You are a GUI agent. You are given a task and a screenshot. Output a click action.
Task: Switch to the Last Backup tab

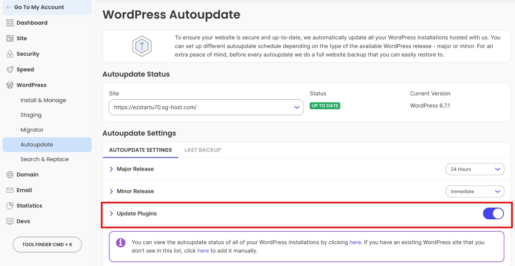point(203,150)
